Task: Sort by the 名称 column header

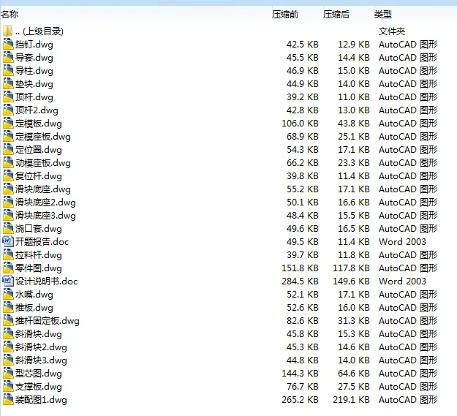Action: [x=10, y=14]
